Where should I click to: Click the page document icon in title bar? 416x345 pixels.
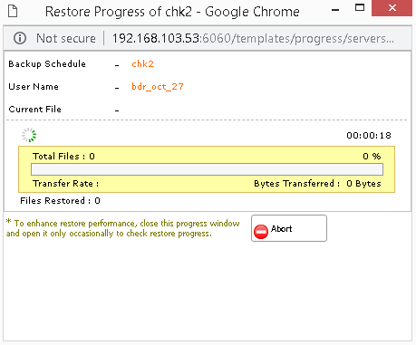pyautogui.click(x=13, y=11)
